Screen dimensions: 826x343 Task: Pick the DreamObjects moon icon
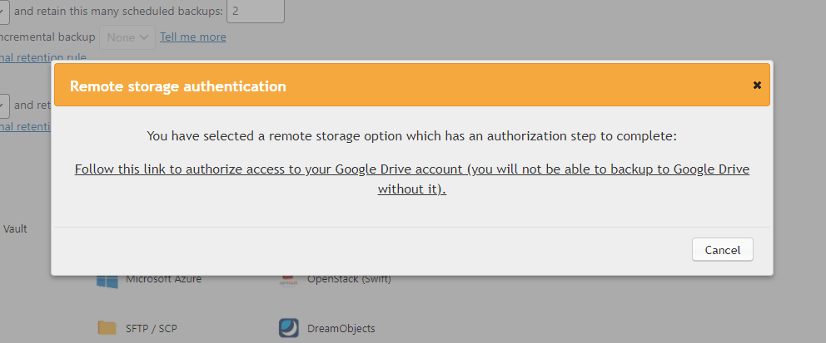pyautogui.click(x=289, y=328)
